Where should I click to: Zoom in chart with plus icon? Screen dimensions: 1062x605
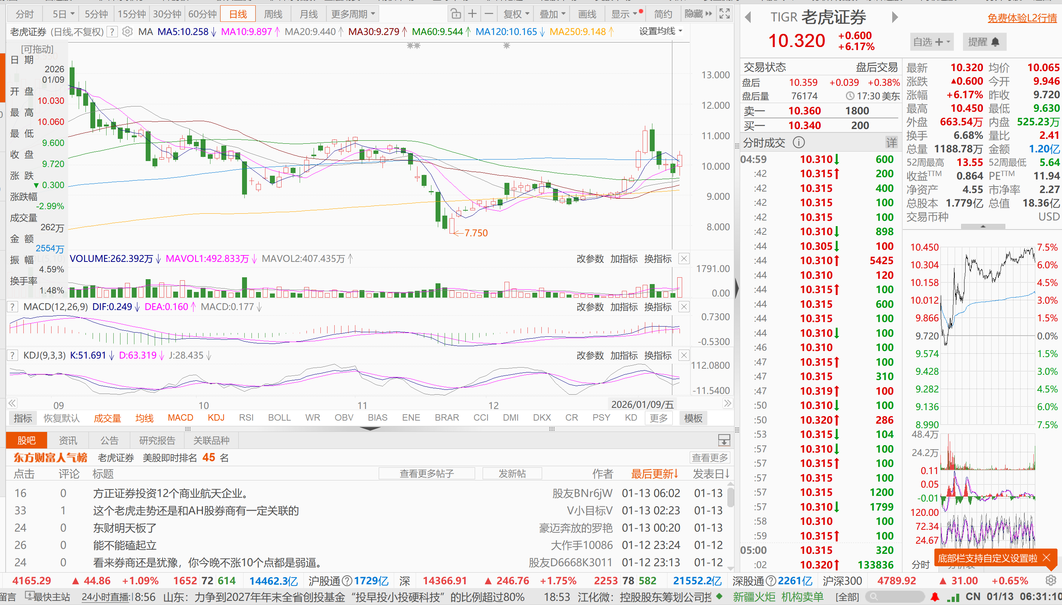472,14
